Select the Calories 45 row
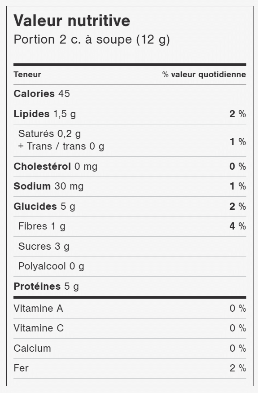This screenshot has width=258, height=393. click(x=130, y=94)
